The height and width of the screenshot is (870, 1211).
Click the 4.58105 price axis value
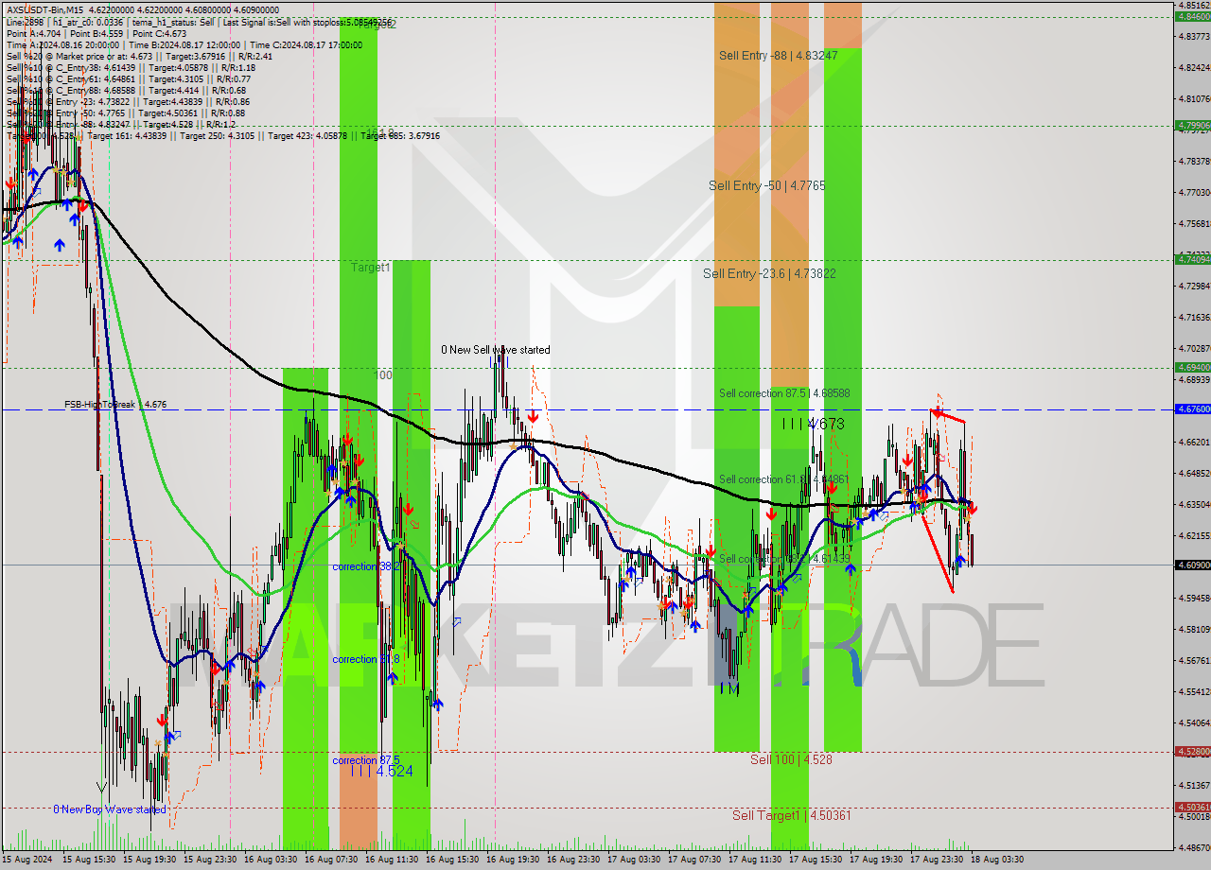point(1194,629)
